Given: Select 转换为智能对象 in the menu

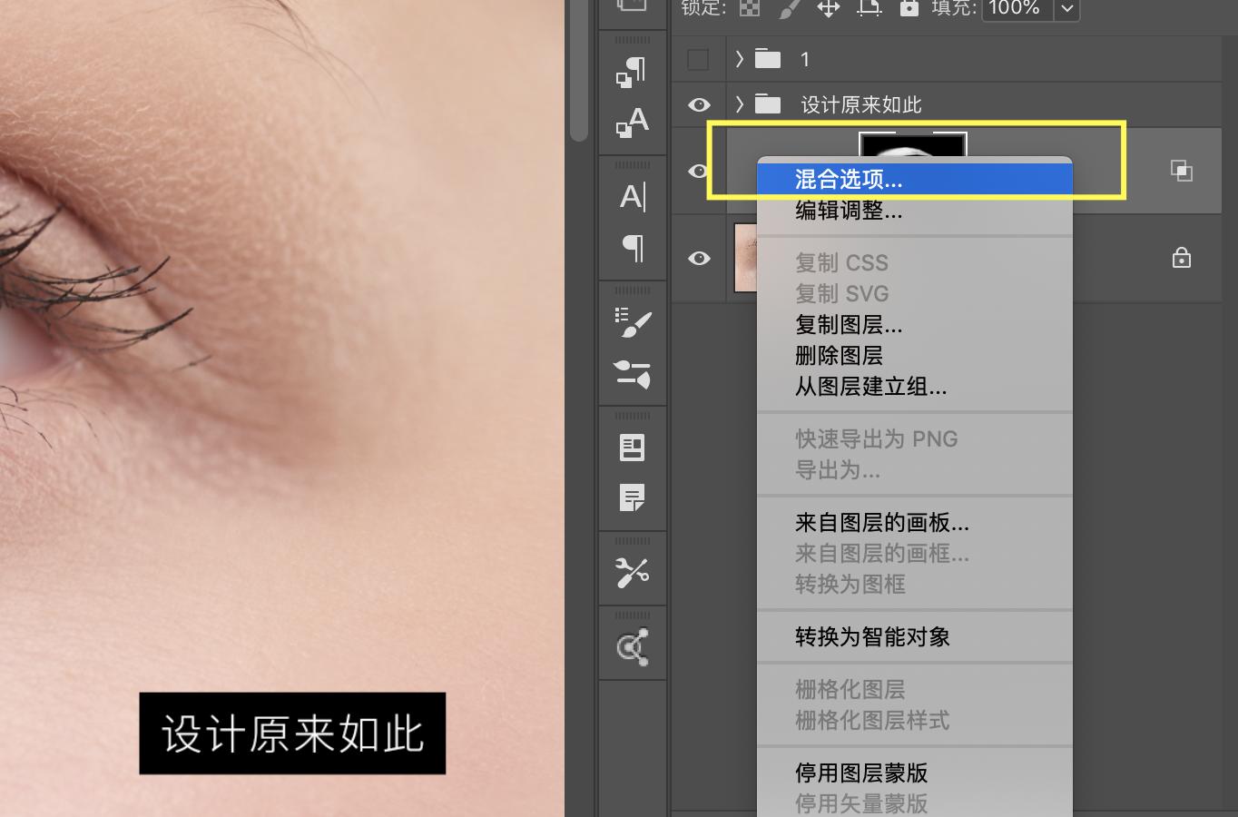Looking at the screenshot, I should point(871,636).
